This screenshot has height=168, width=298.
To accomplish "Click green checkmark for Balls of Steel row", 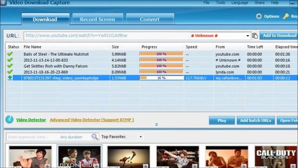I will [x=10, y=54].
